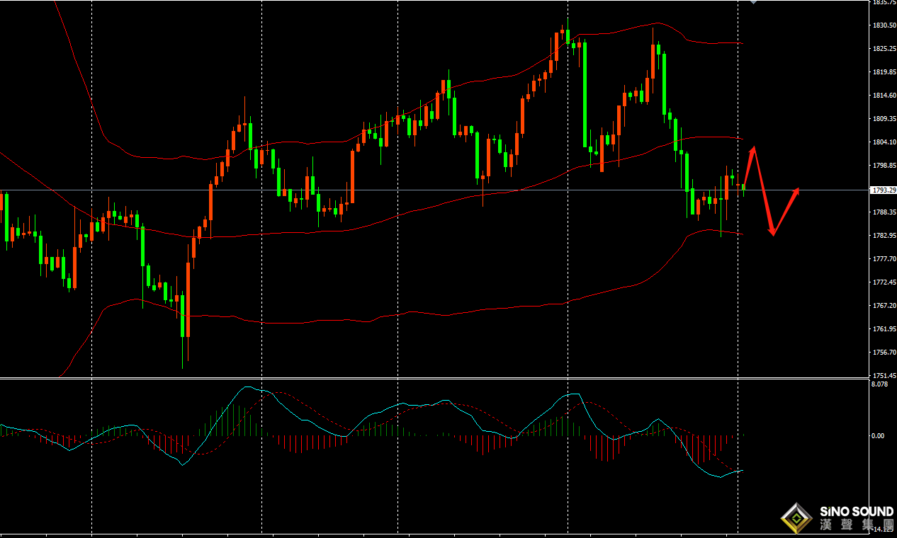Click the horizontal separator between chart and MACD
Image resolution: width=897 pixels, height=538 pixels.
[x=434, y=379]
